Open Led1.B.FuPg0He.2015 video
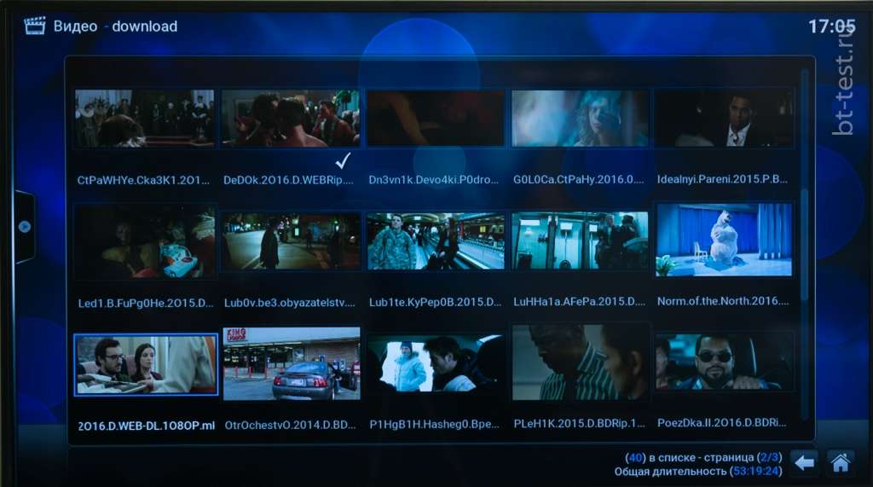Screen dimensions: 873x487 point(144,241)
